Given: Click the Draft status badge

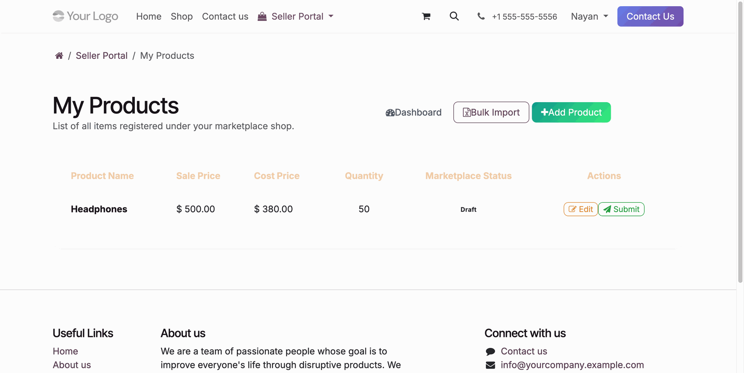Looking at the screenshot, I should click(x=468, y=210).
